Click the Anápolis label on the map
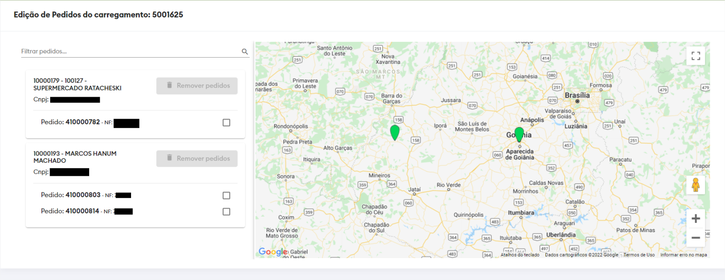Screen dimensions: 725x280 tap(532, 120)
